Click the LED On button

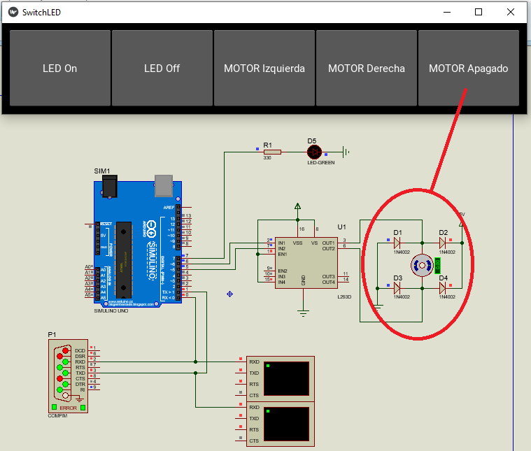60,68
